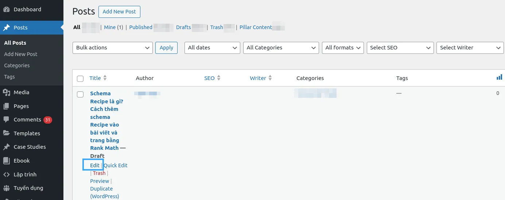Screen dimensions: 505x200
Task: Click the Templates folder icon
Action: (x=7, y=133)
